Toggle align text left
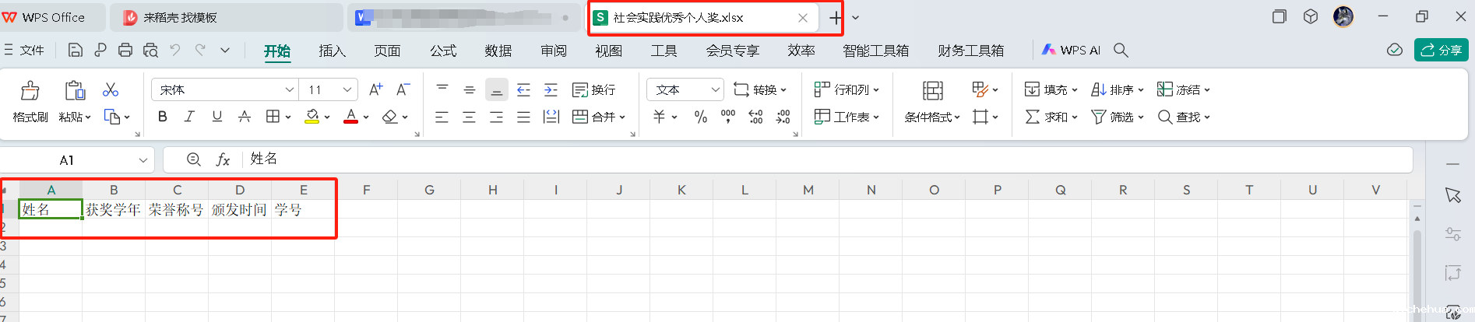The height and width of the screenshot is (322, 1475). pyautogui.click(x=442, y=117)
